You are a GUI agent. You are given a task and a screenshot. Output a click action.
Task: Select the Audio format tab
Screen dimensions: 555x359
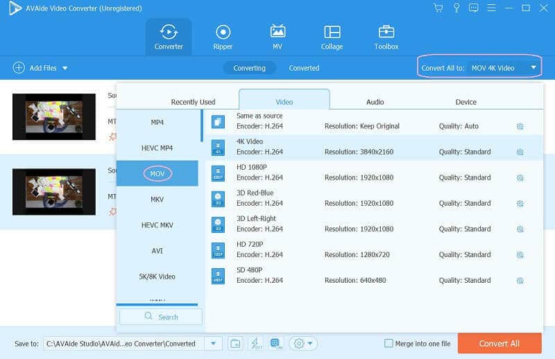point(375,102)
